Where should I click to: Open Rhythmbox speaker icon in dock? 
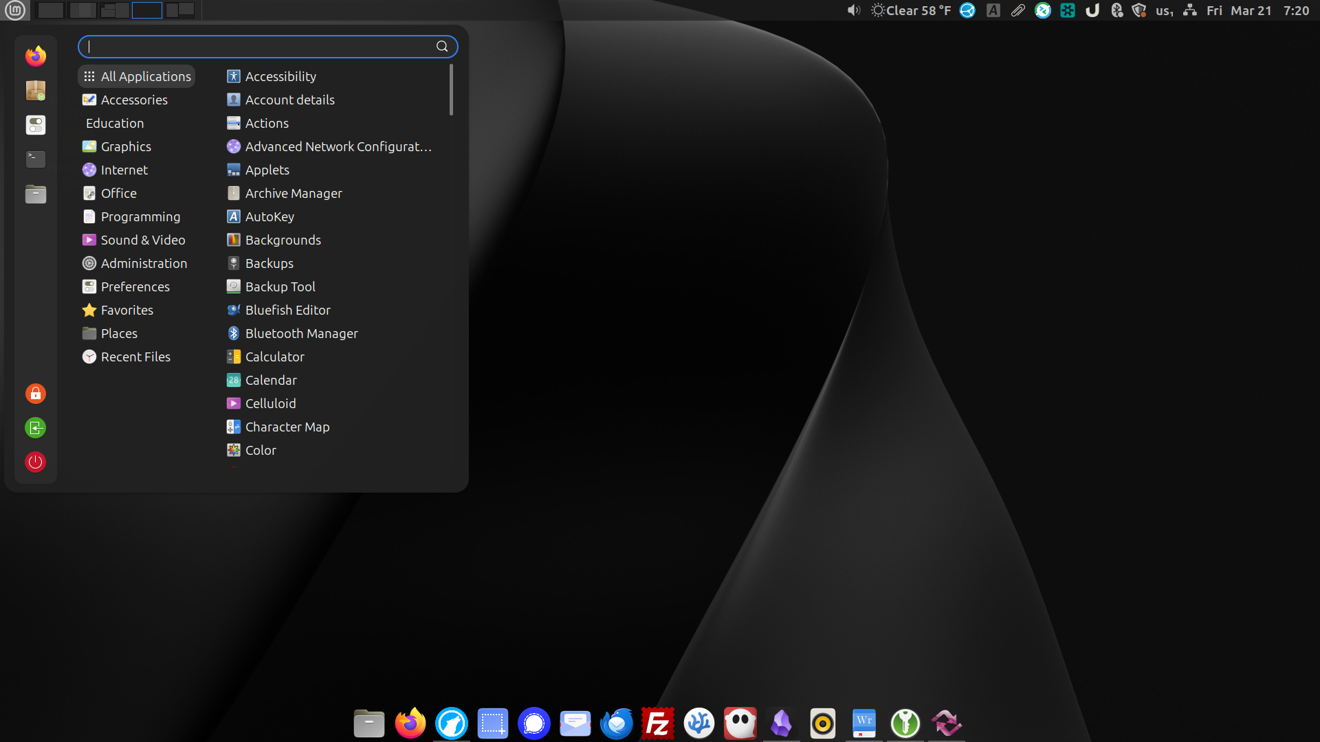pyautogui.click(x=823, y=723)
